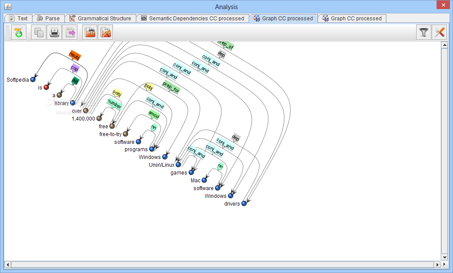
Task: Select the library graph node
Action: [x=73, y=103]
